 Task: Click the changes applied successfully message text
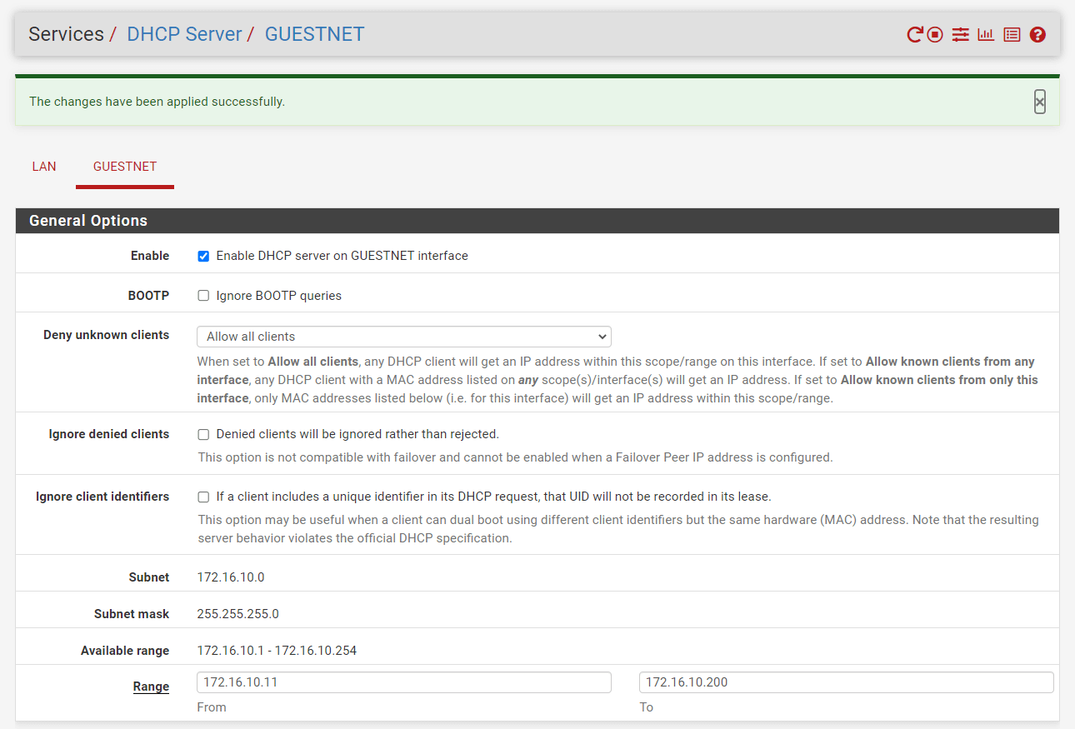(x=157, y=102)
